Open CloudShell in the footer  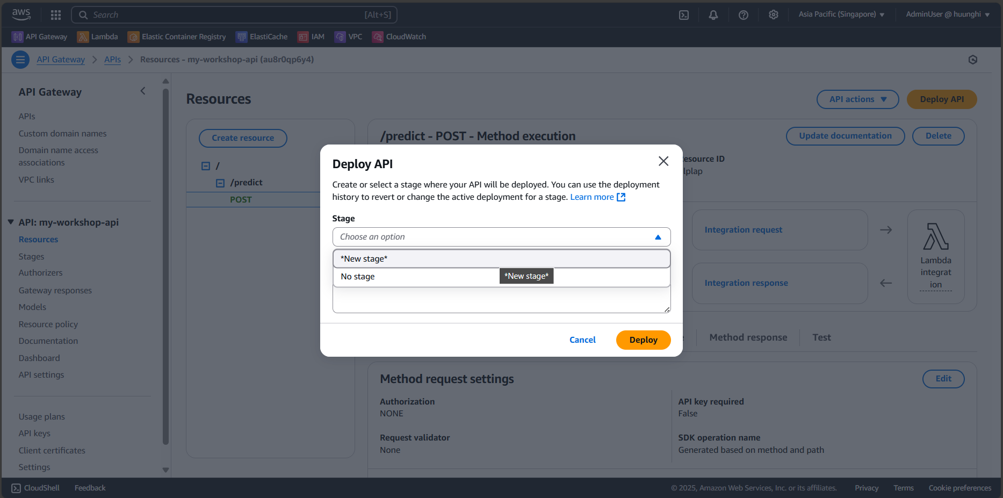tap(35, 488)
